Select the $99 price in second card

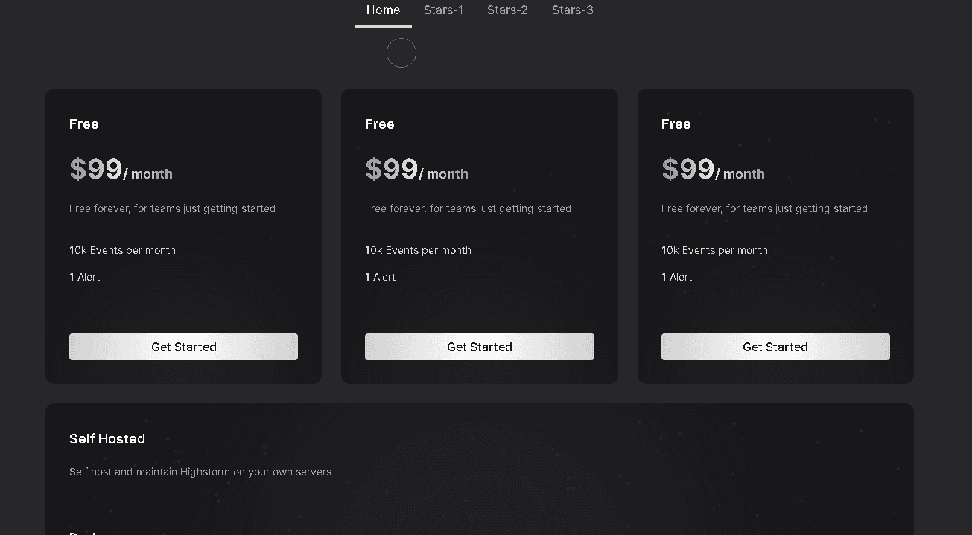coord(392,170)
